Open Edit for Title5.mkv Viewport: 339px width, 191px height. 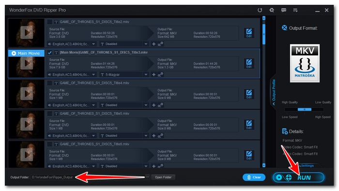click(249, 125)
